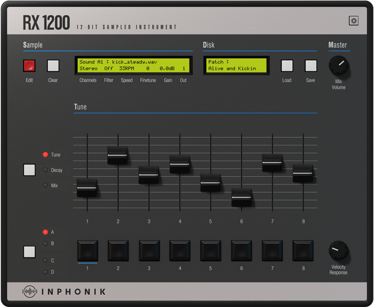
Task: Adjust the Velocity Response knob
Action: [x=338, y=250]
